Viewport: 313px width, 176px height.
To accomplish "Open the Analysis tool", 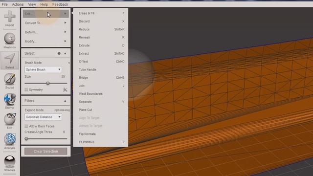I will pos(10,141).
